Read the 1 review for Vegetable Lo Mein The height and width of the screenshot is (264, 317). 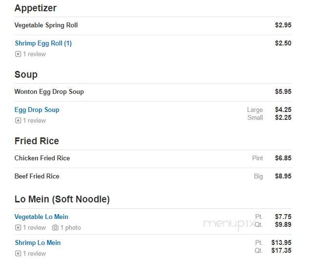pyautogui.click(x=34, y=228)
